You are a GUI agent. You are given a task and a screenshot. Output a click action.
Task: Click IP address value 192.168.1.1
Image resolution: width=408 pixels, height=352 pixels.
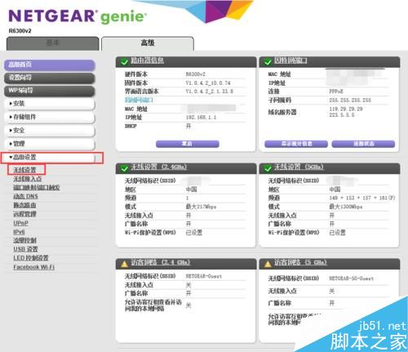coord(201,118)
